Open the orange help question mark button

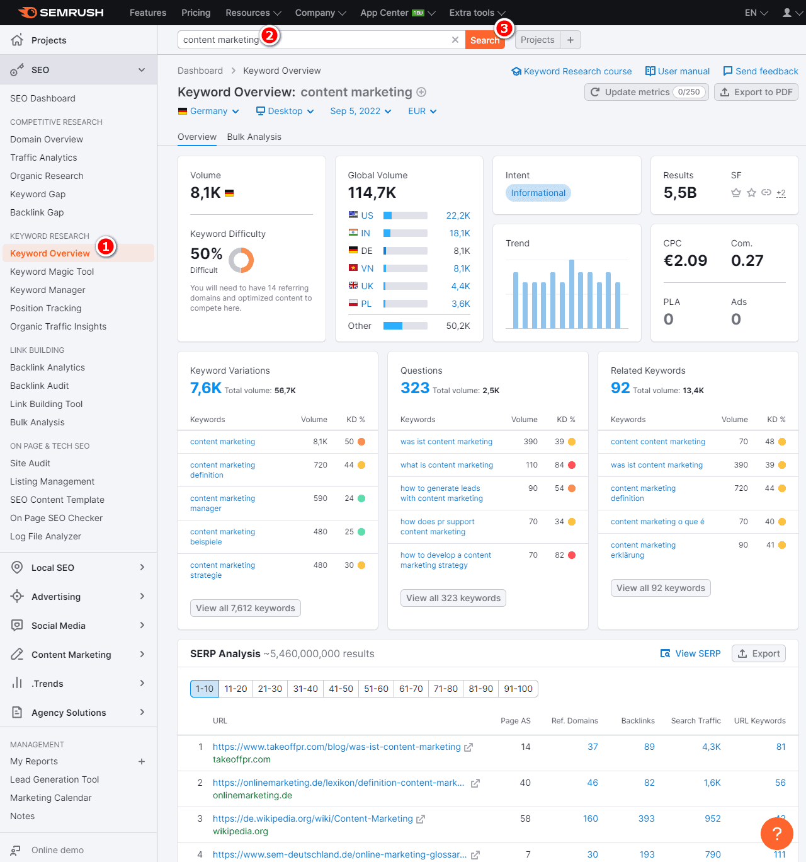pos(776,833)
